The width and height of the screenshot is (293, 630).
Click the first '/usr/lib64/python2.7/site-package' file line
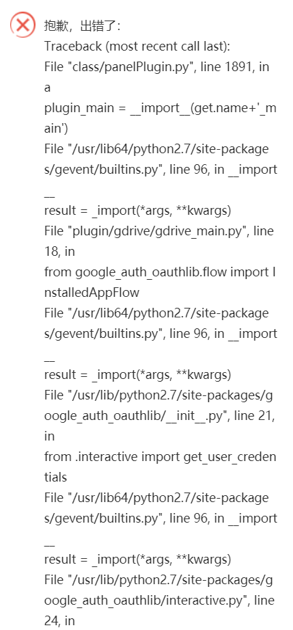pos(156,149)
